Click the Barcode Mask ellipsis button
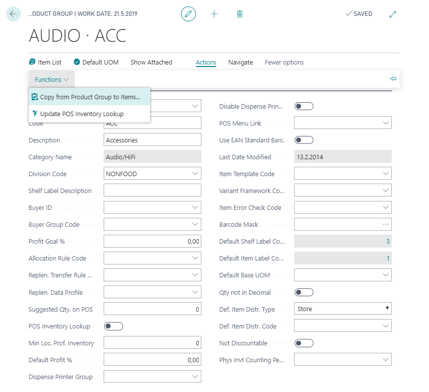The height and width of the screenshot is (392, 429). point(386,224)
